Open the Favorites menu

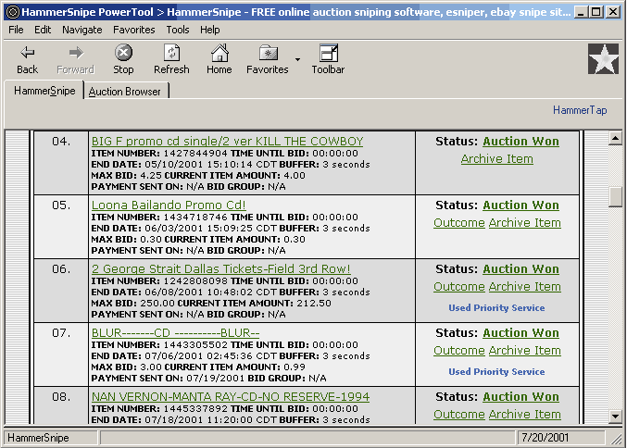coord(134,30)
